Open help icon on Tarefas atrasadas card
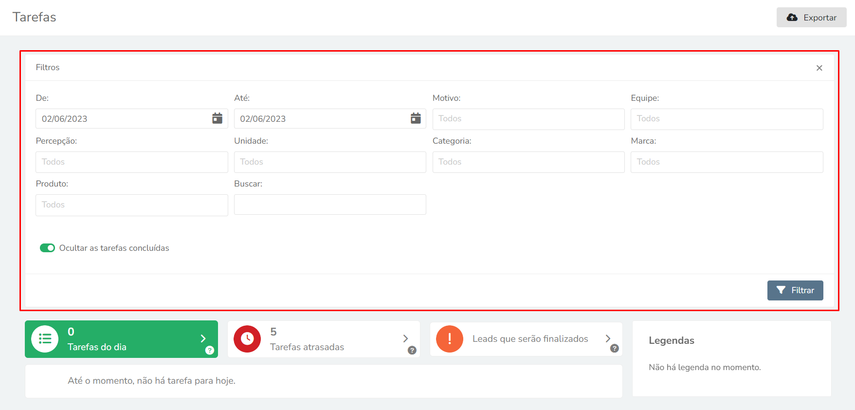 [412, 350]
